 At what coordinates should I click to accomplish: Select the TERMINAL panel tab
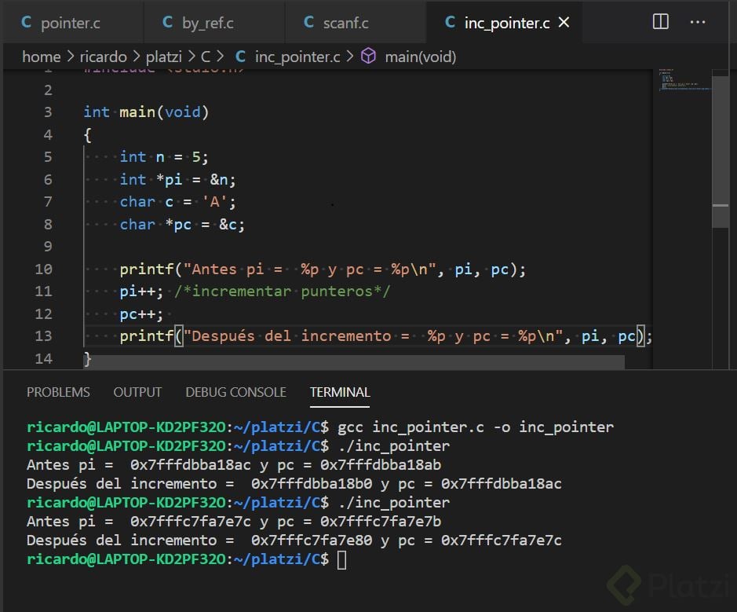(340, 392)
